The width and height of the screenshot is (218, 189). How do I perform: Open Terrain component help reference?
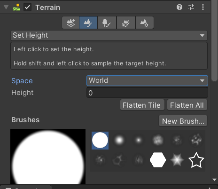pos(179,7)
